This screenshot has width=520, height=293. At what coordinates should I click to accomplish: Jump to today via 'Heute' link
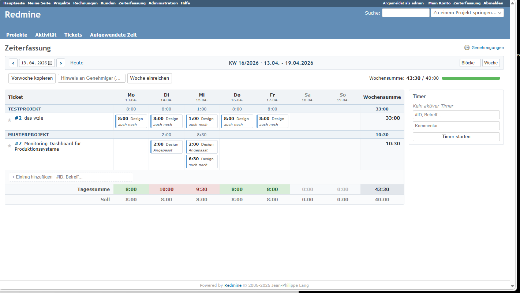[76, 63]
